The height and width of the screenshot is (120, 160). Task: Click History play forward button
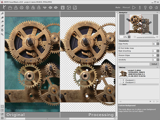pyautogui.click(x=150, y=101)
